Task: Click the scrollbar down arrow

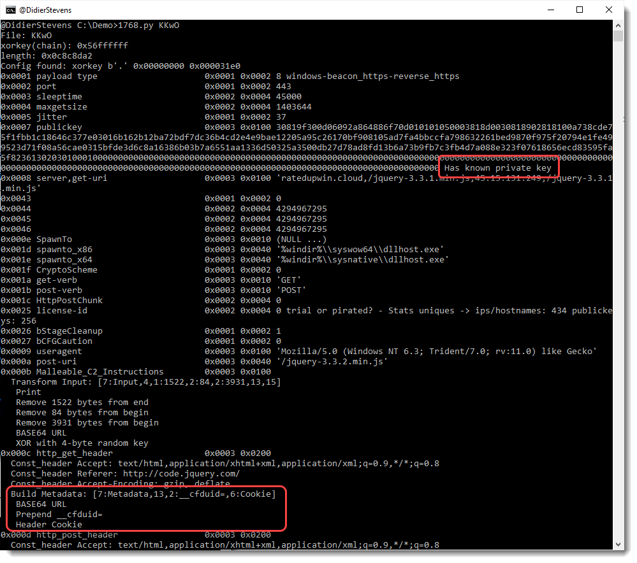Action: coord(619,545)
